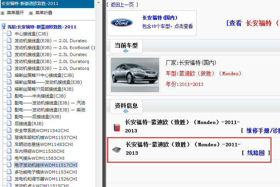Open 长安福特 (国内) brand link
Viewport: 280px width, 187px height.
click(160, 18)
